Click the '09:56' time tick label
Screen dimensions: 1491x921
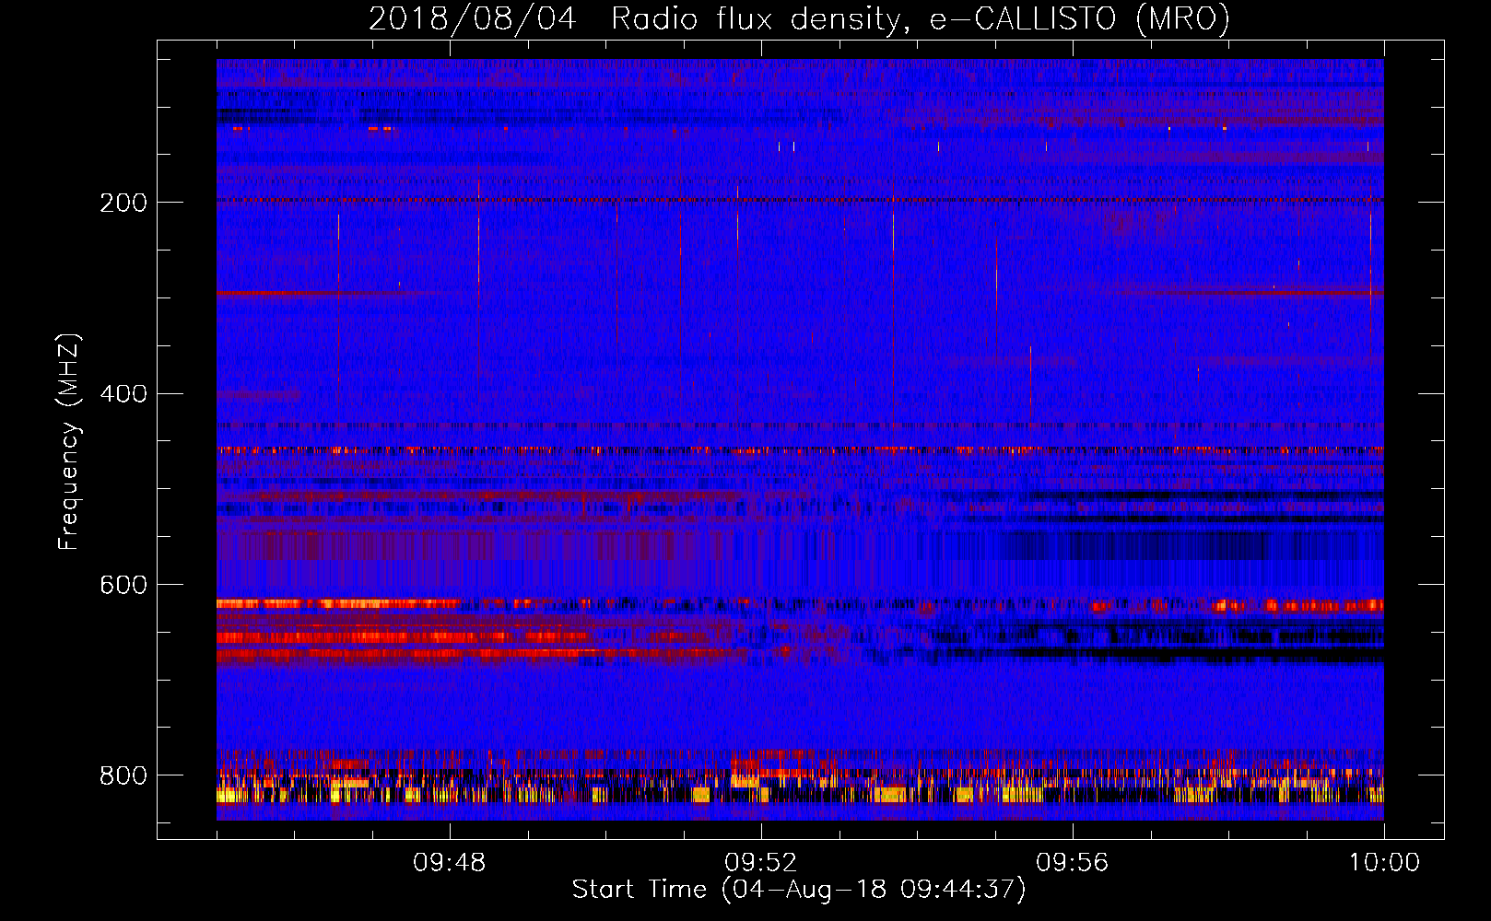coord(1073,863)
